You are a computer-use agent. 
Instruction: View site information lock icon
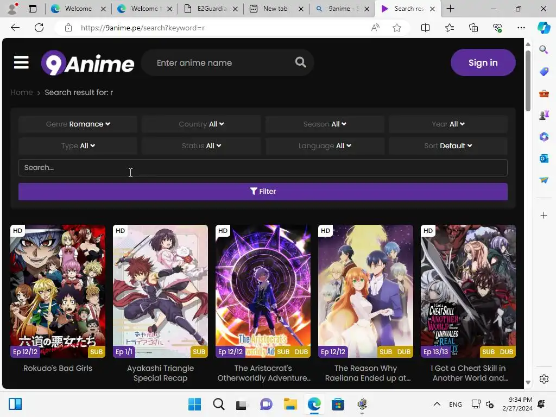pos(68,28)
